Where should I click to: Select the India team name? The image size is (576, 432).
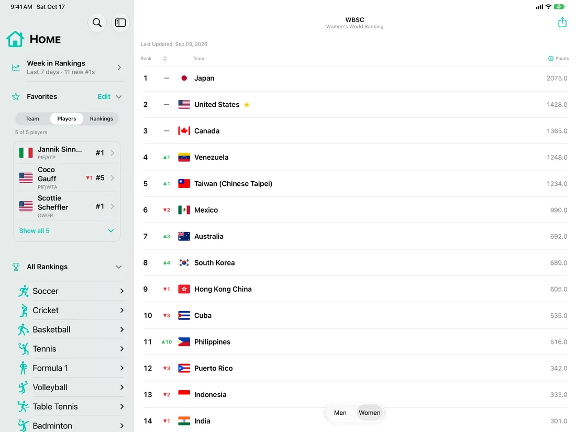point(202,421)
